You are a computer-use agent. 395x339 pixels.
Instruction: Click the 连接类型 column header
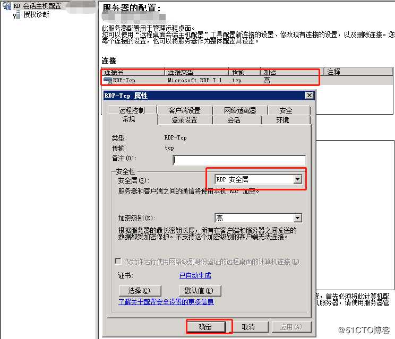(196, 72)
